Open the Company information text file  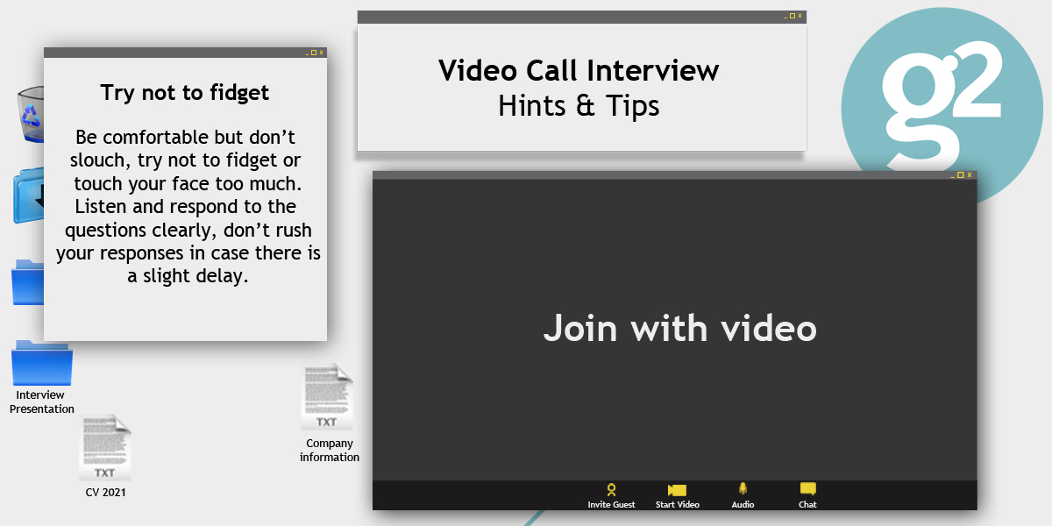329,394
